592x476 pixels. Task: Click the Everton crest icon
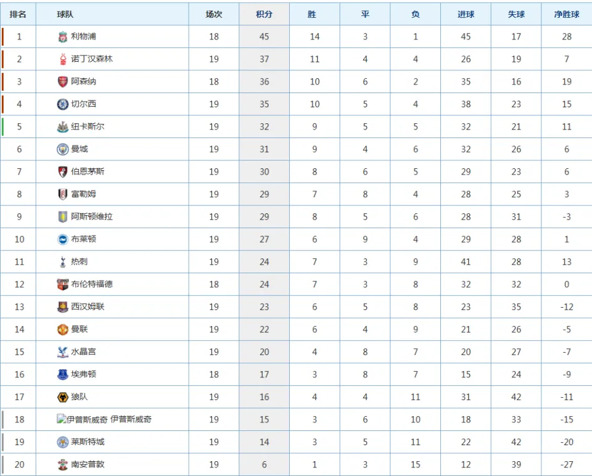click(x=63, y=374)
